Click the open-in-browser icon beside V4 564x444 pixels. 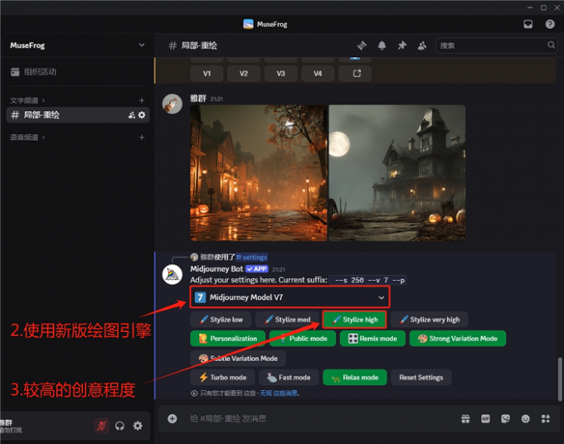pyautogui.click(x=357, y=73)
